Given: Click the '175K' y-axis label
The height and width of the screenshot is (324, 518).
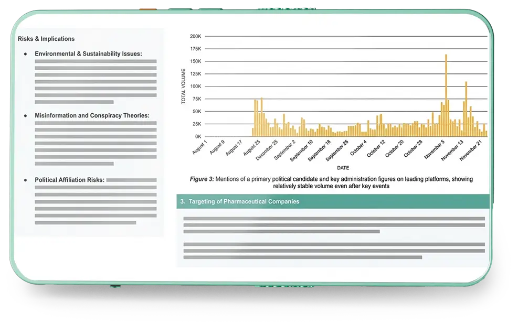Looking at the screenshot, I should 195,49.
